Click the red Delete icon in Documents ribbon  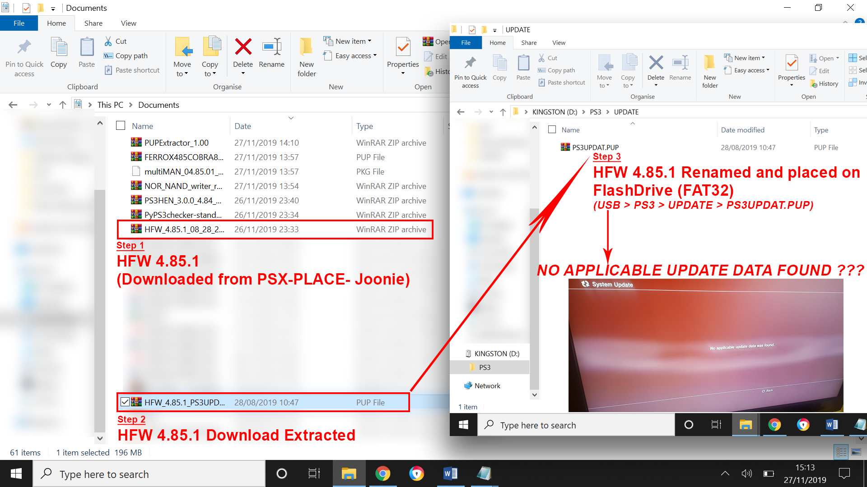pos(243,46)
